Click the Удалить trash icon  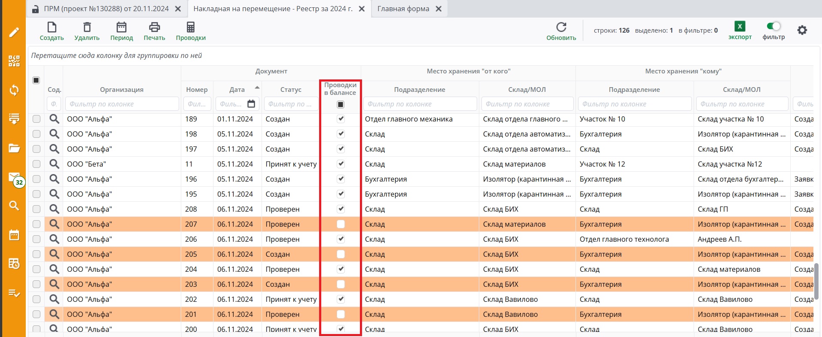coord(87,27)
